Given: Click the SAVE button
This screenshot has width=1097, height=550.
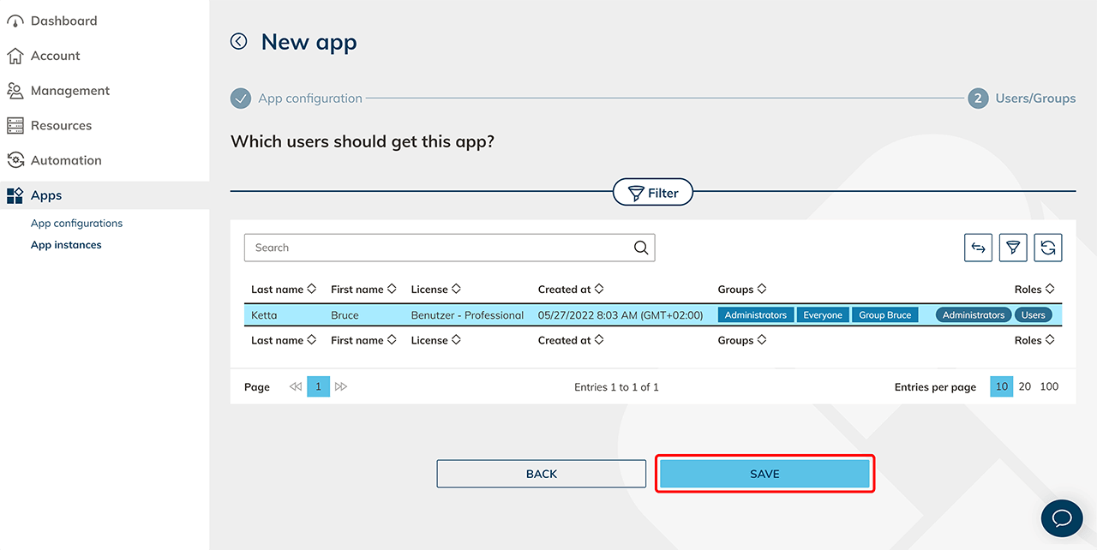Looking at the screenshot, I should [764, 474].
